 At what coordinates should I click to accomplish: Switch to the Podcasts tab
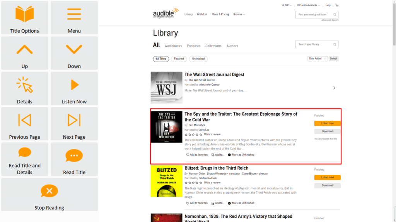pos(193,46)
